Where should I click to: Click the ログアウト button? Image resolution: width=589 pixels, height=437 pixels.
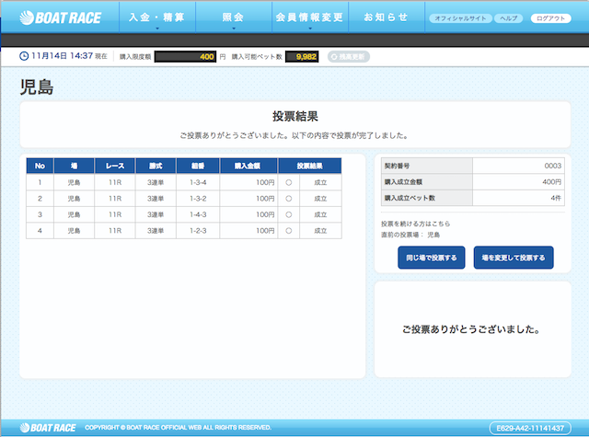click(x=550, y=18)
